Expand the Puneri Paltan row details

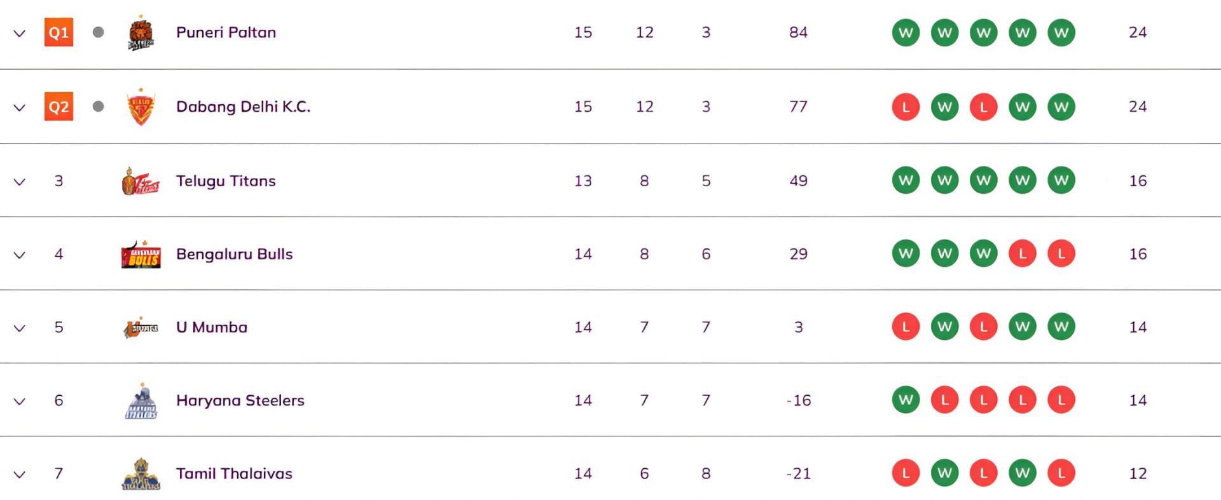click(20, 34)
